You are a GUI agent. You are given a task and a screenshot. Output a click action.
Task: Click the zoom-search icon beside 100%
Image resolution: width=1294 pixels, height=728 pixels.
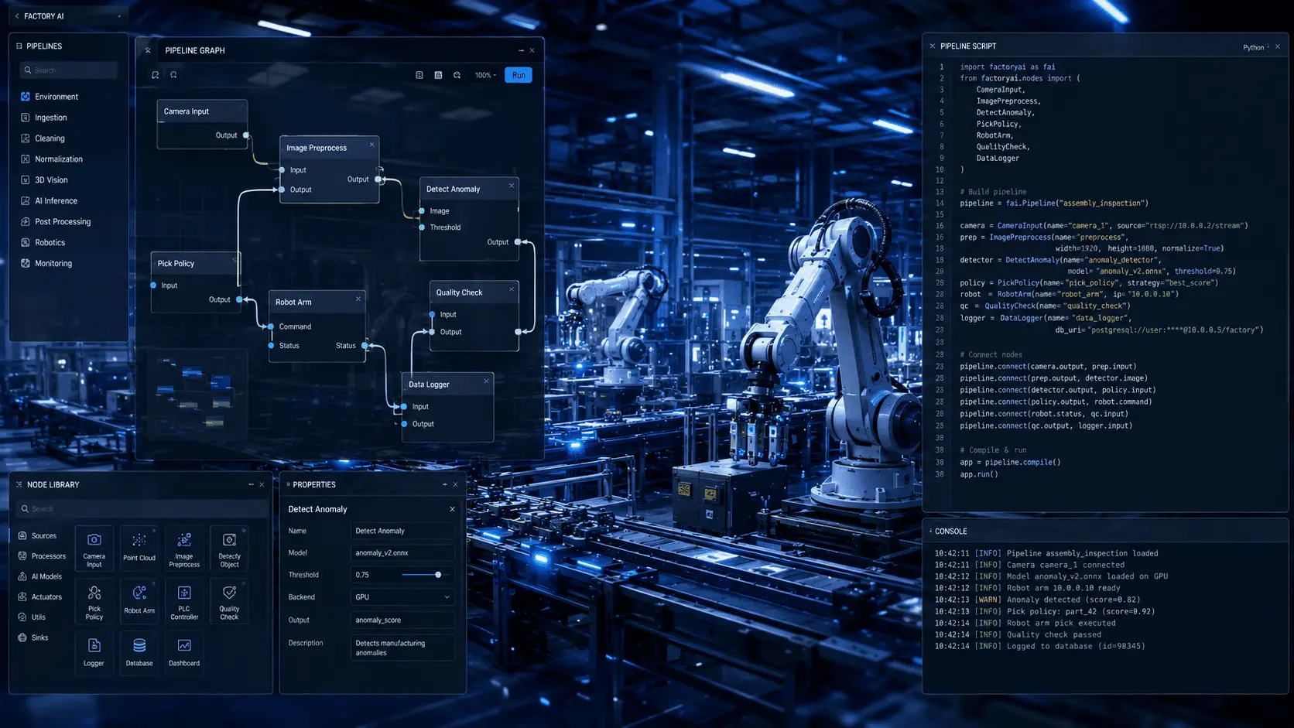[x=457, y=75]
